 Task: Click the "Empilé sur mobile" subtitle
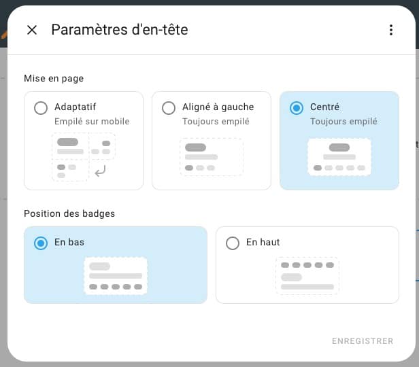click(92, 122)
